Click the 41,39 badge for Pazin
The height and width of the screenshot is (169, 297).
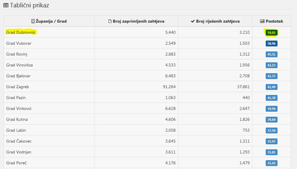271,98
